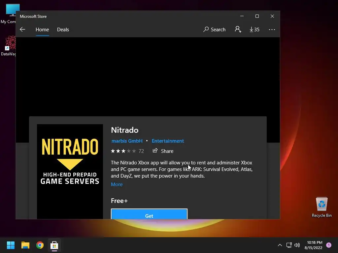Screen dimensions: 338x253
Task: Maximize the Microsoft Store window
Action: click(x=257, y=16)
